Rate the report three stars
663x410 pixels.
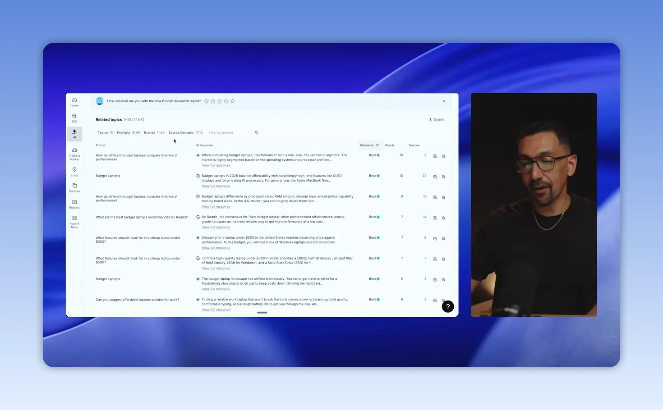(x=220, y=101)
